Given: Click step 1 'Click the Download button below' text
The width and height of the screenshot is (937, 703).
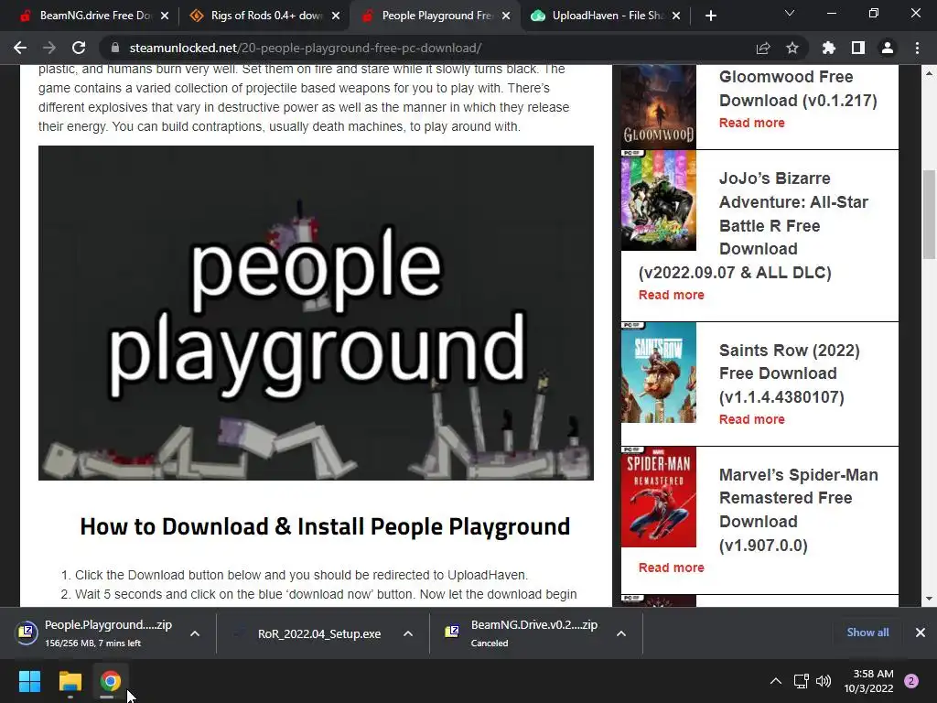Looking at the screenshot, I should coord(301,575).
